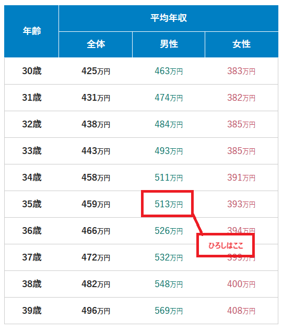The image size is (283, 331).
Task: Click the 400万円 female value for age 38
Action: point(241,284)
